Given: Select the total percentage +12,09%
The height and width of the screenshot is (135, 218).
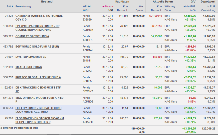Looking at the screenshot, I should pos(191,132).
